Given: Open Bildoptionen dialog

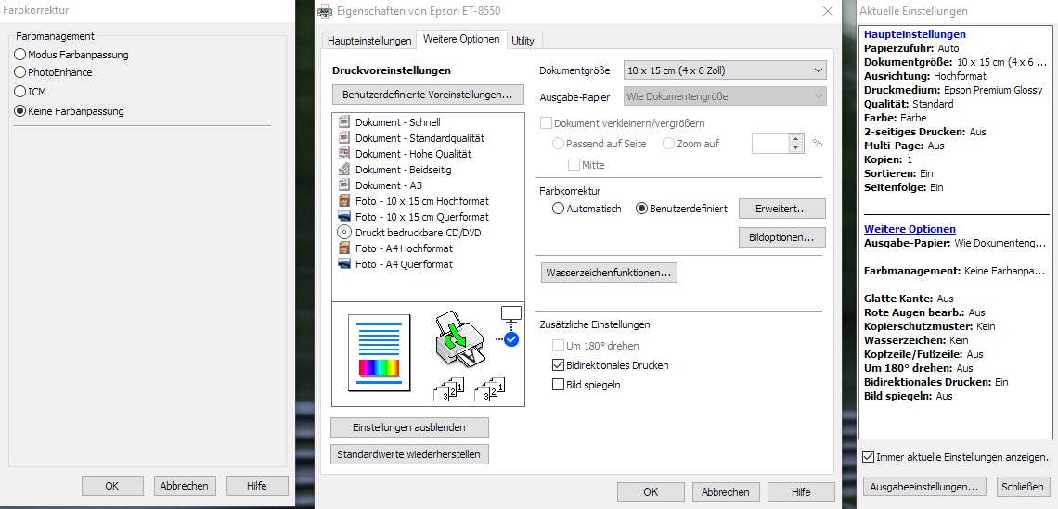Looking at the screenshot, I should pyautogui.click(x=782, y=238).
